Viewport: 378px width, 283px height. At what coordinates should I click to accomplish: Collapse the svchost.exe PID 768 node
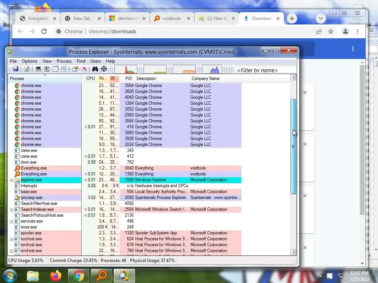(x=11, y=251)
